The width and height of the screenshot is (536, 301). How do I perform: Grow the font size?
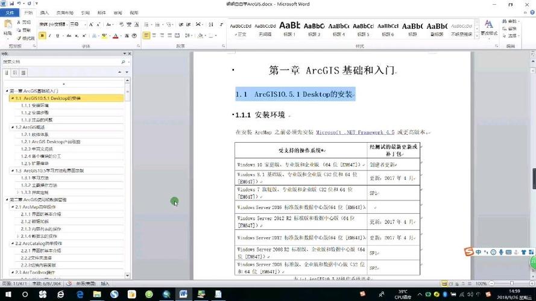(91, 25)
